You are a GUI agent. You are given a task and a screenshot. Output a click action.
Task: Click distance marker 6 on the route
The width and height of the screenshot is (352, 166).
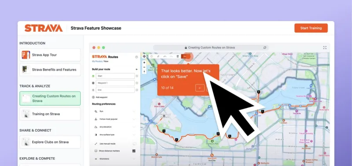tap(259, 92)
